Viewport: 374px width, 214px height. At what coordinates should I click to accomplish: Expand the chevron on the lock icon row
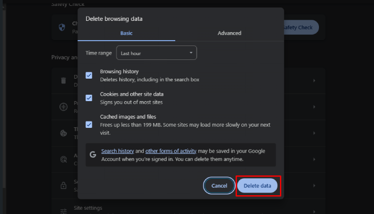point(314,186)
